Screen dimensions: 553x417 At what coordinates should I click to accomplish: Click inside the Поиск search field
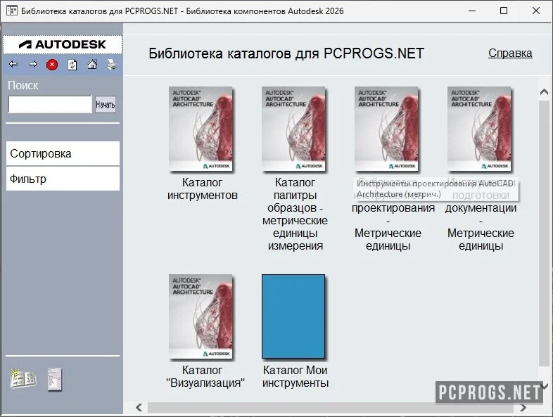pos(50,104)
